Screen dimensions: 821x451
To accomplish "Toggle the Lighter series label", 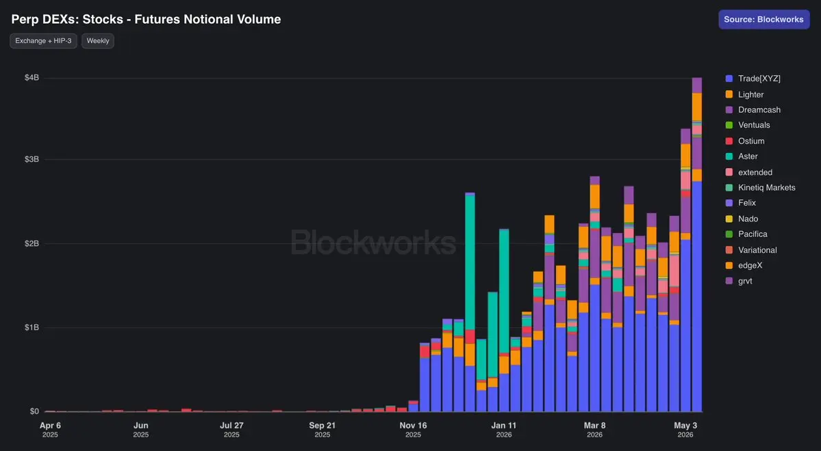I will pos(751,94).
